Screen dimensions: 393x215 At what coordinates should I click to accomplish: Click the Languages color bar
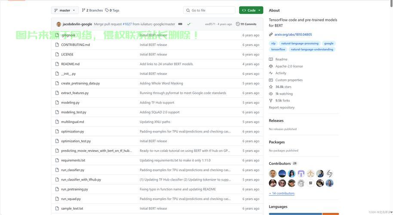[x=304, y=214]
